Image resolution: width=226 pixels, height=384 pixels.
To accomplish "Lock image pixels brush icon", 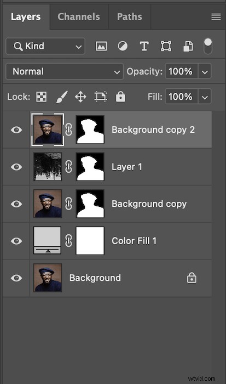I will (62, 97).
